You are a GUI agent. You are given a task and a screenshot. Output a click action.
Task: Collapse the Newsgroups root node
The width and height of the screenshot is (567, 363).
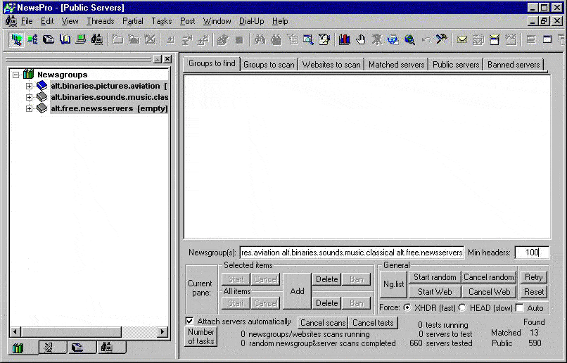16,74
